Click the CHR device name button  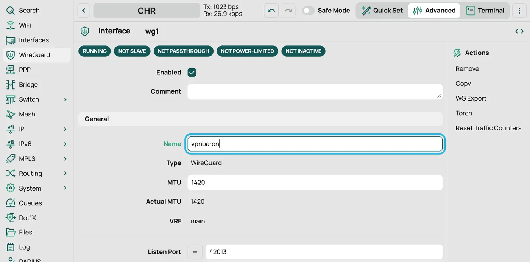(147, 11)
